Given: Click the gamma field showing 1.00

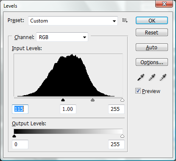Looking at the screenshot, I should pos(68,109).
